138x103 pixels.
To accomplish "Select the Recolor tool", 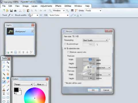I will pos(8,90).
